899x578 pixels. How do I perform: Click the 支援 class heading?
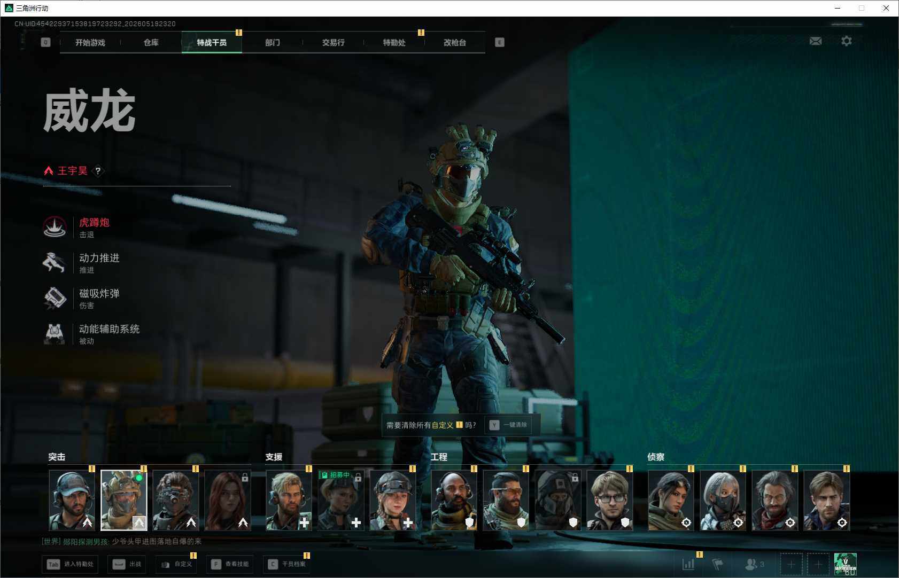[x=274, y=457]
